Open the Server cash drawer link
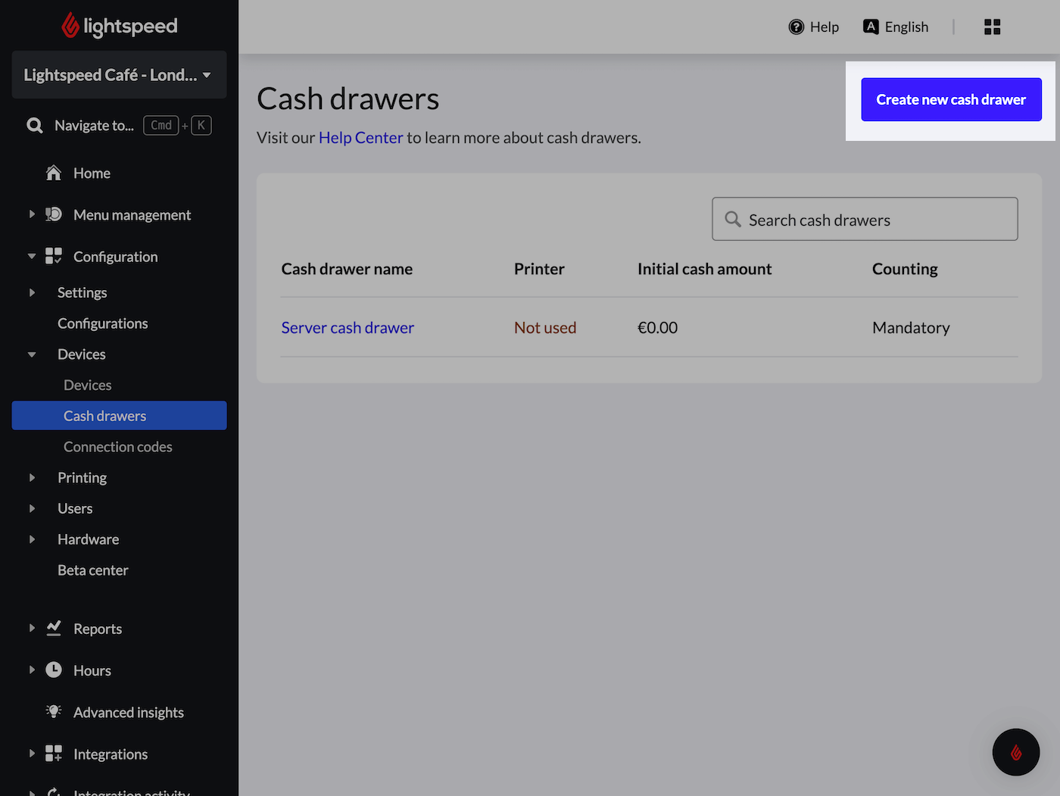This screenshot has width=1060, height=796. pos(348,328)
